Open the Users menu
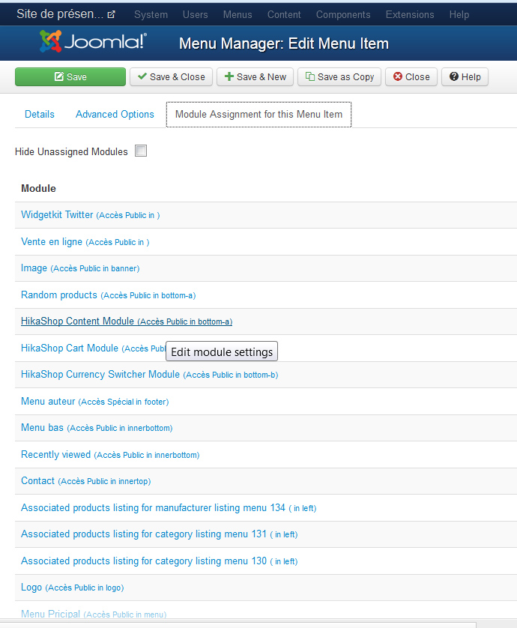The width and height of the screenshot is (517, 628). pos(196,14)
